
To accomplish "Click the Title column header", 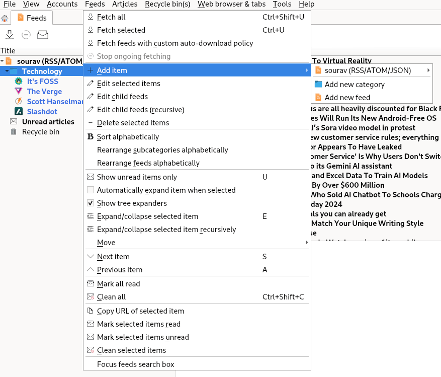I will click(x=8, y=51).
